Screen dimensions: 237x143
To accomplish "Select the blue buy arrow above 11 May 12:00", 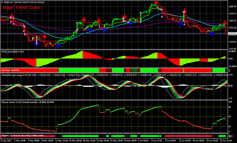I will [58, 46].
